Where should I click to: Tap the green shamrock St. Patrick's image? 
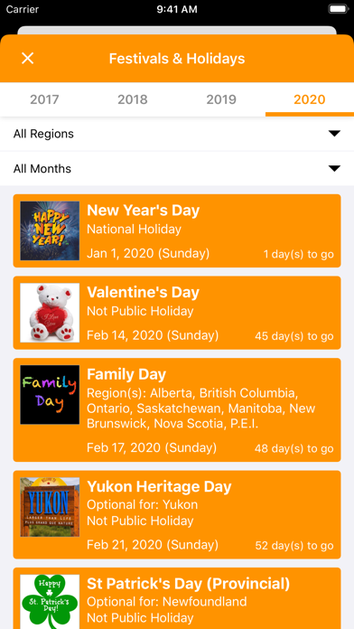tap(50, 602)
